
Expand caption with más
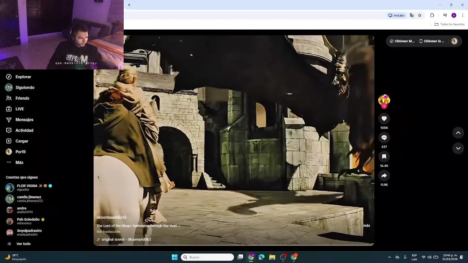coord(367,226)
